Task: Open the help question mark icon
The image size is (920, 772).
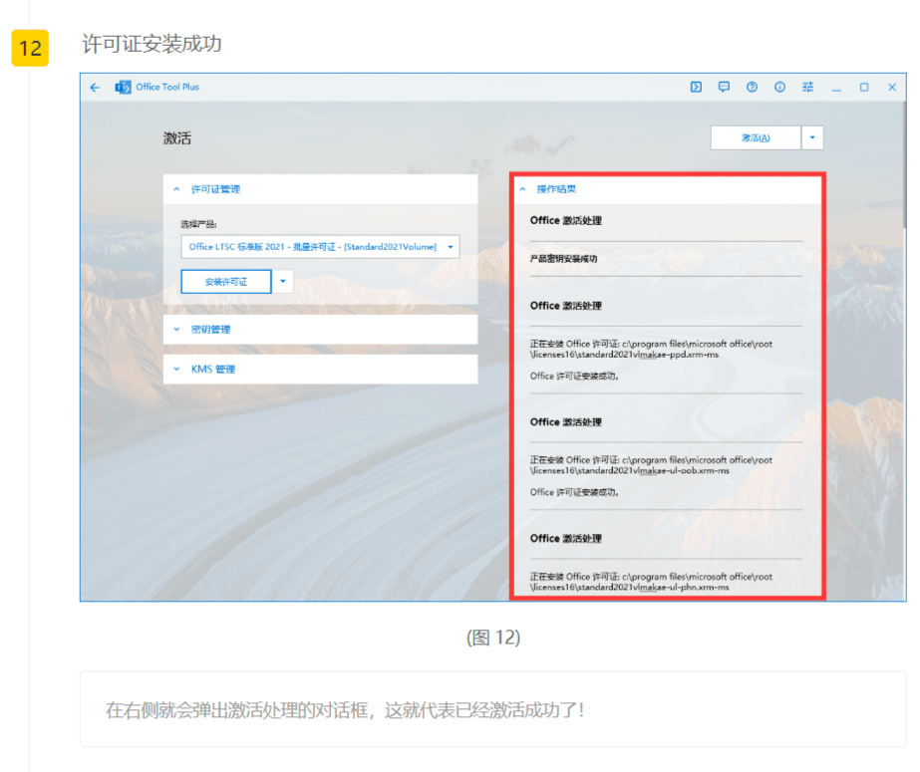Action: pyautogui.click(x=752, y=87)
